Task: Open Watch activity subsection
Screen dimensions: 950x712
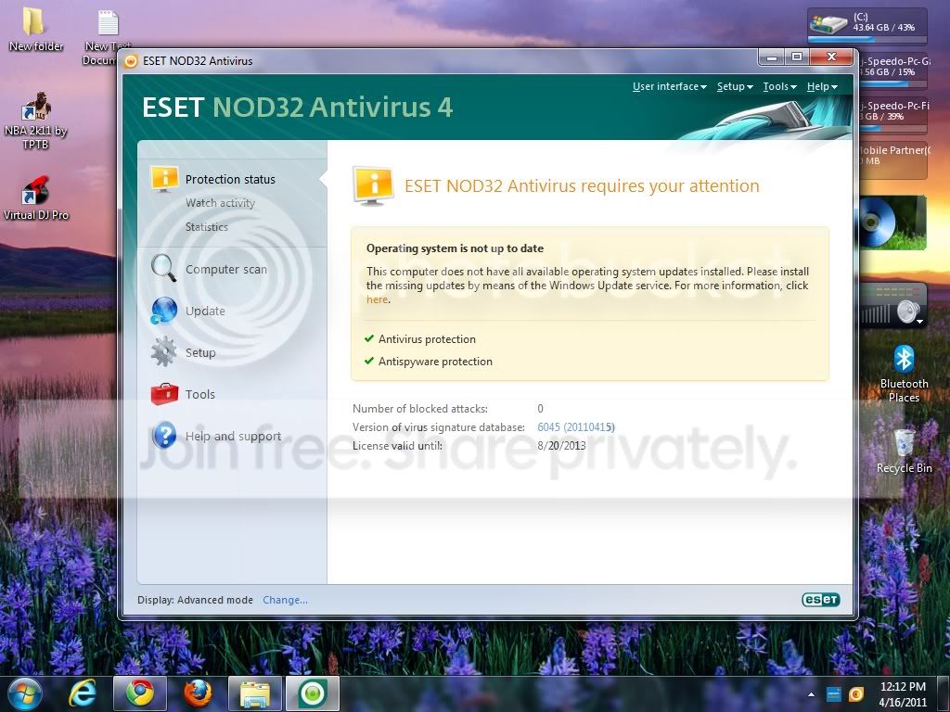Action: pos(220,203)
